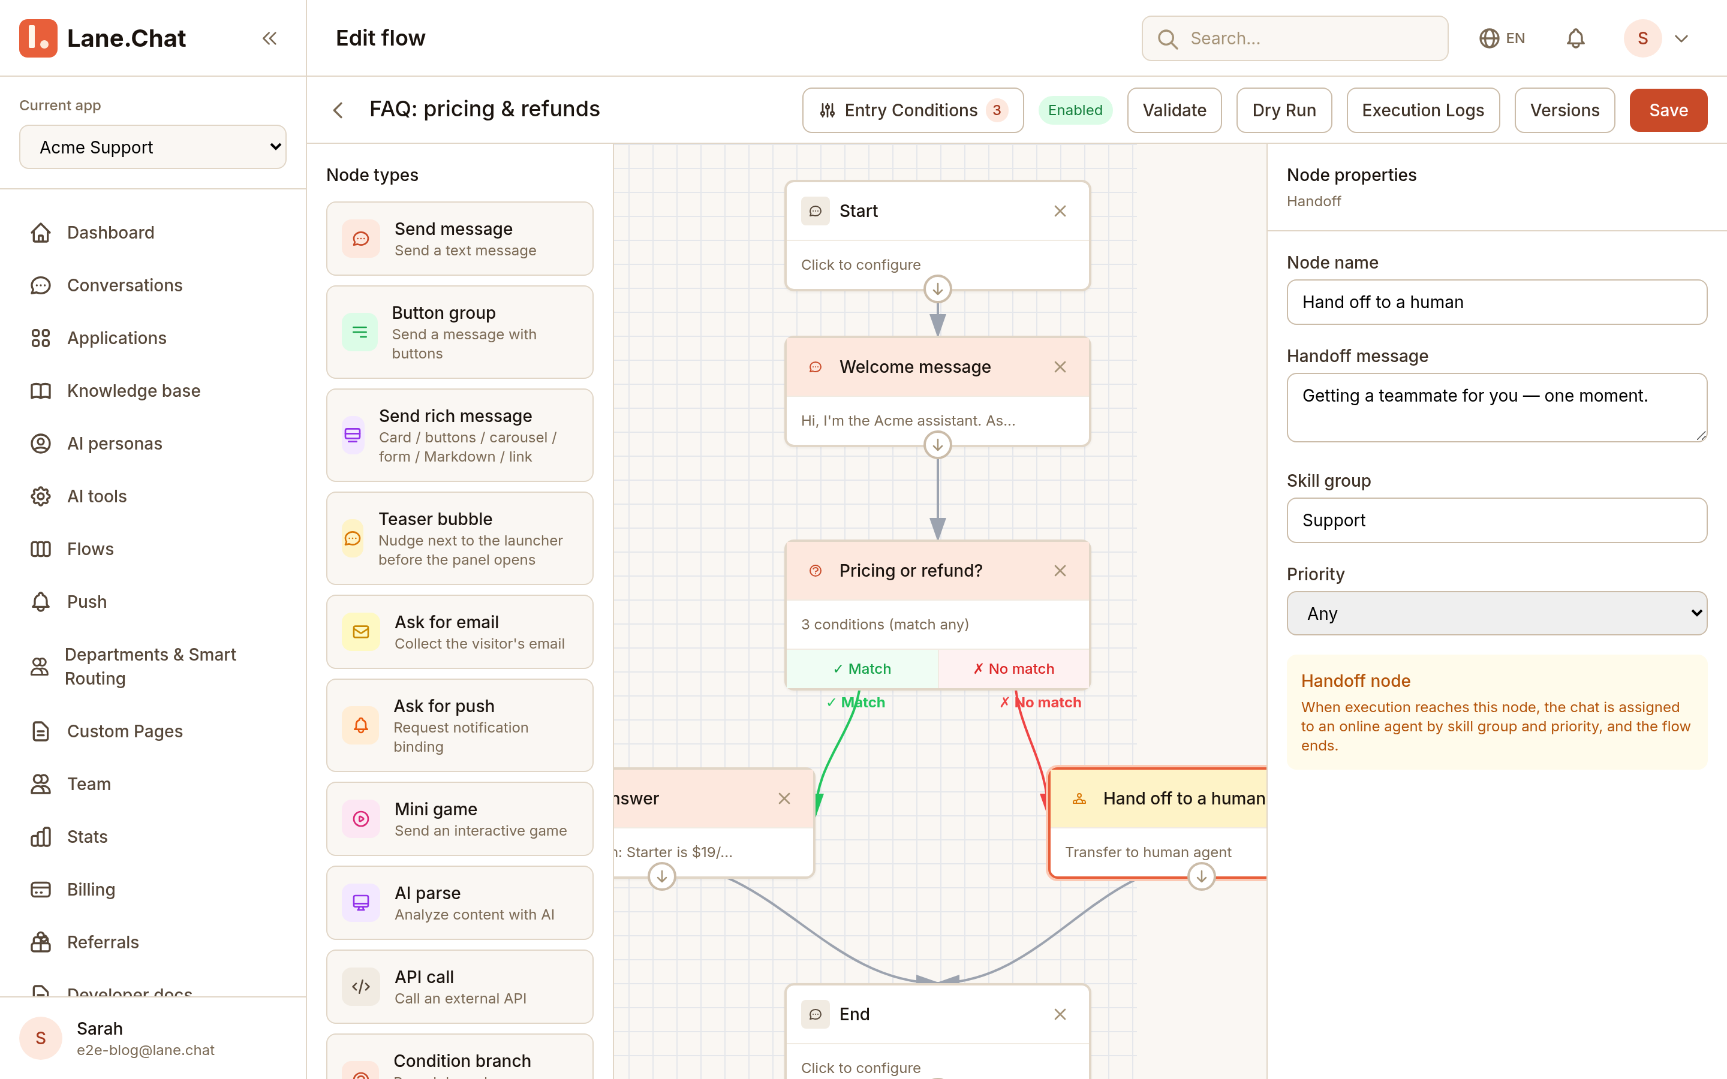The width and height of the screenshot is (1727, 1079).
Task: Click the Welcome message node body text
Action: click(x=908, y=421)
